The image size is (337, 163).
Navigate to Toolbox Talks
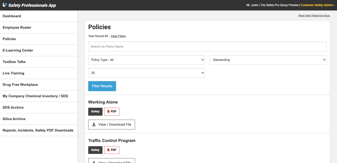pyautogui.click(x=39, y=62)
